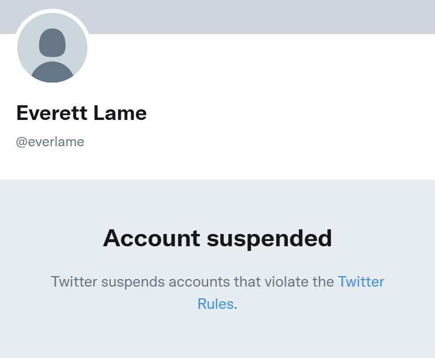Click the word "suspended" in the heading

(x=269, y=238)
